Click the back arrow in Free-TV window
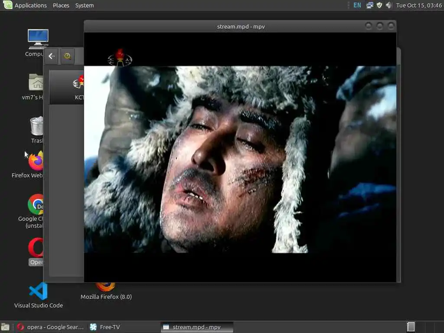 [x=51, y=56]
